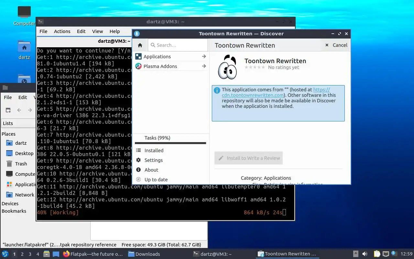Click the Toontown Rewritten eyes logo

(227, 67)
